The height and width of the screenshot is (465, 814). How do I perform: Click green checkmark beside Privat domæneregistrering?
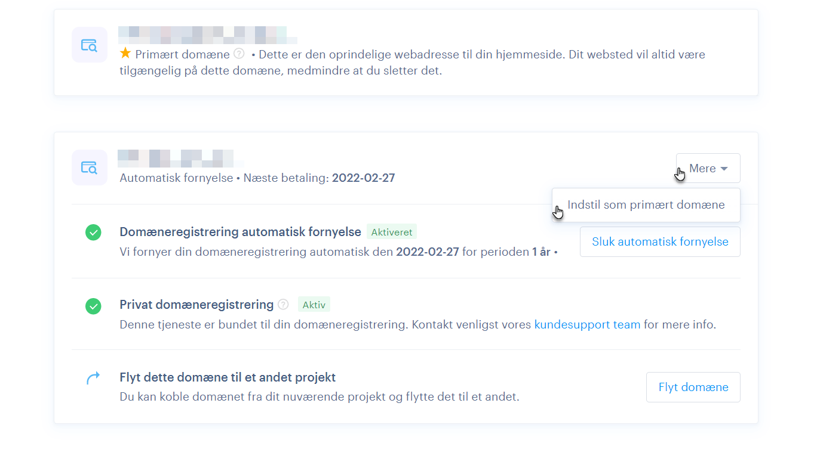(x=93, y=306)
